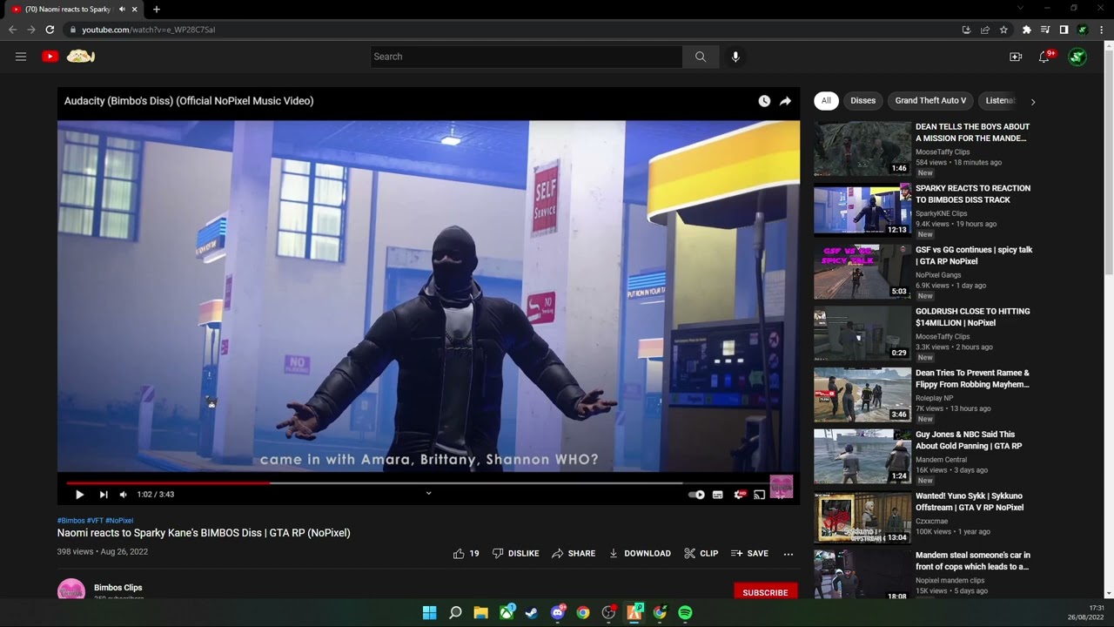Open File Explorer from the taskbar

click(x=480, y=613)
